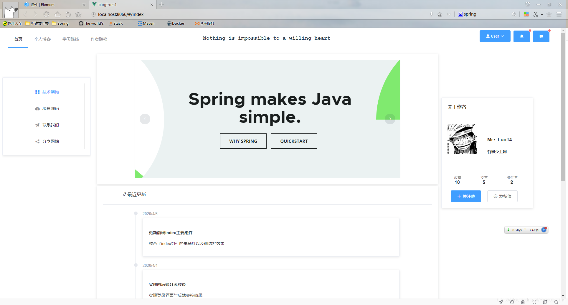Click the browser forward arrow
The width and height of the screenshot is (568, 305).
(35, 14)
